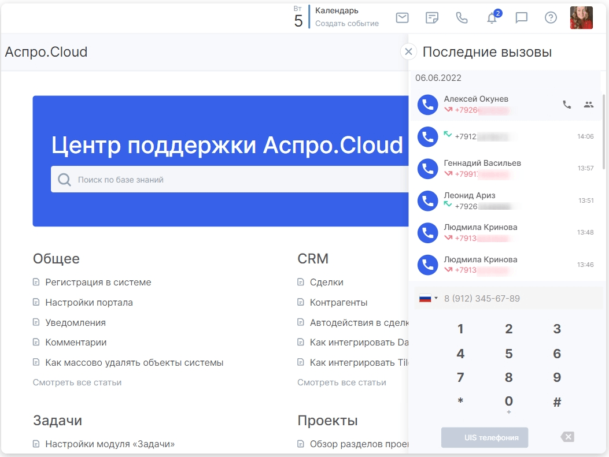Open the notifications bell with 2 unread
This screenshot has width=609, height=457.
point(491,18)
